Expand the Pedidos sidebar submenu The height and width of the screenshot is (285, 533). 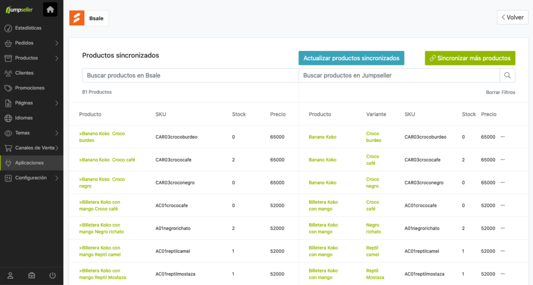(x=56, y=43)
